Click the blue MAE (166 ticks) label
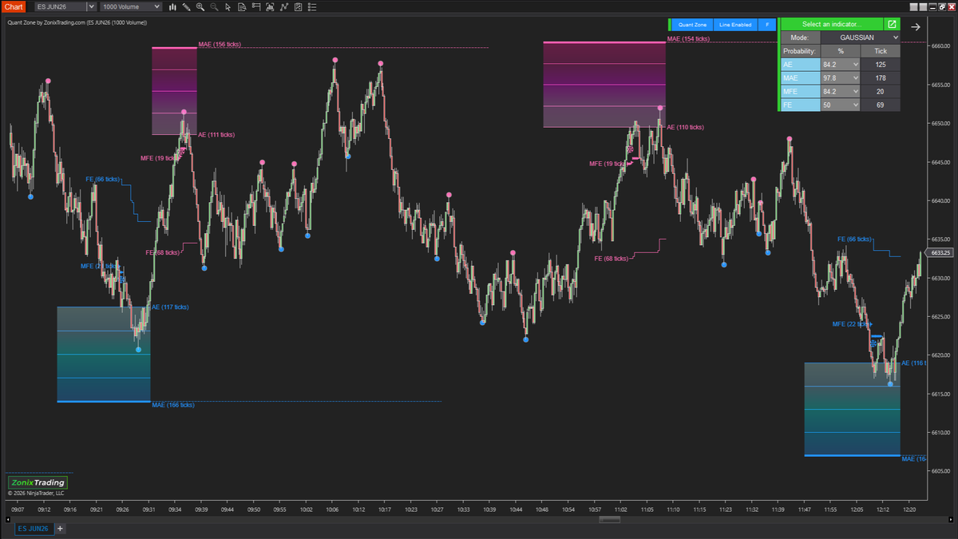Image resolution: width=958 pixels, height=539 pixels. click(x=173, y=405)
